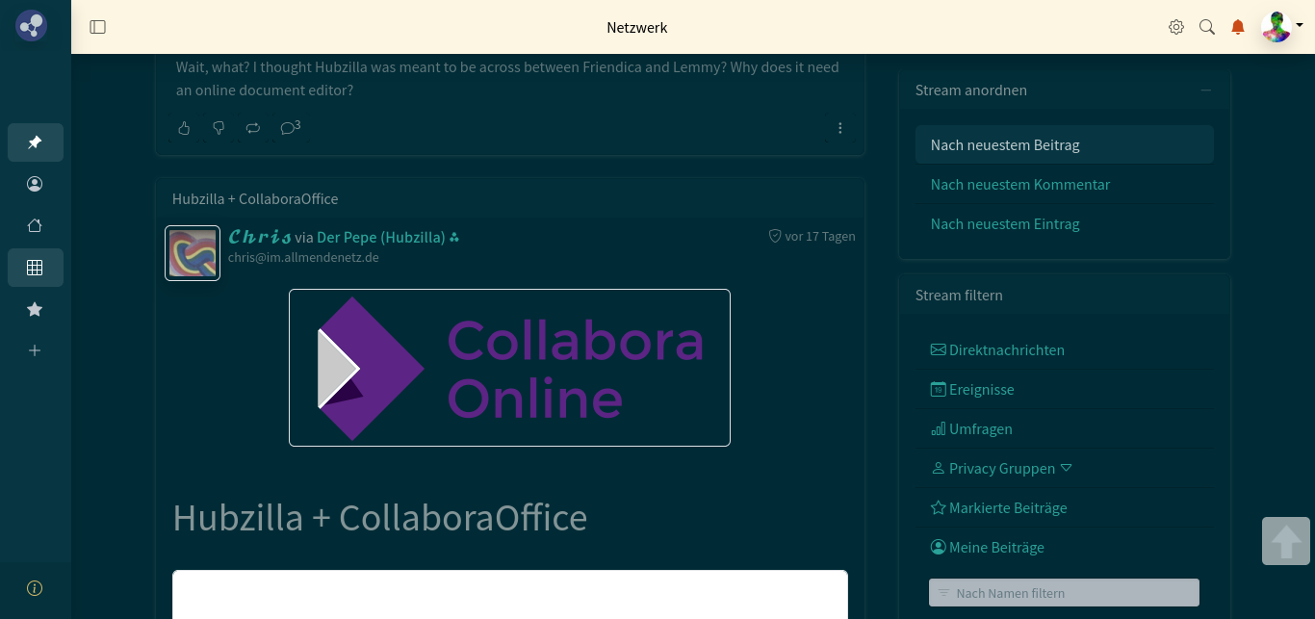
Task: Open the apps grid icon in sidebar
Action: (35, 268)
